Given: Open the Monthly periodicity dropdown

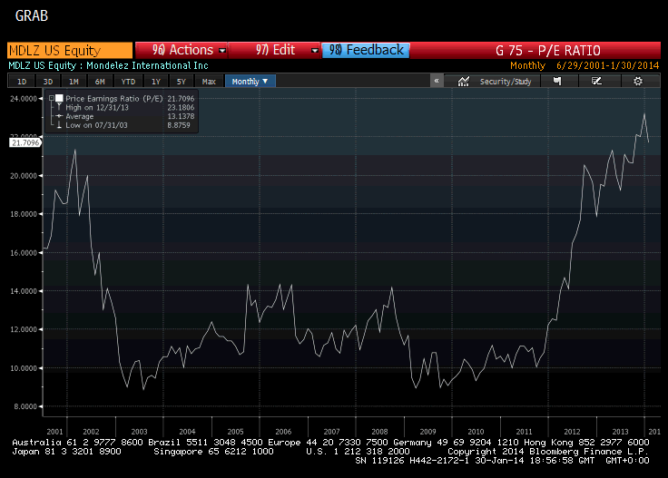Looking at the screenshot, I should tap(250, 82).
